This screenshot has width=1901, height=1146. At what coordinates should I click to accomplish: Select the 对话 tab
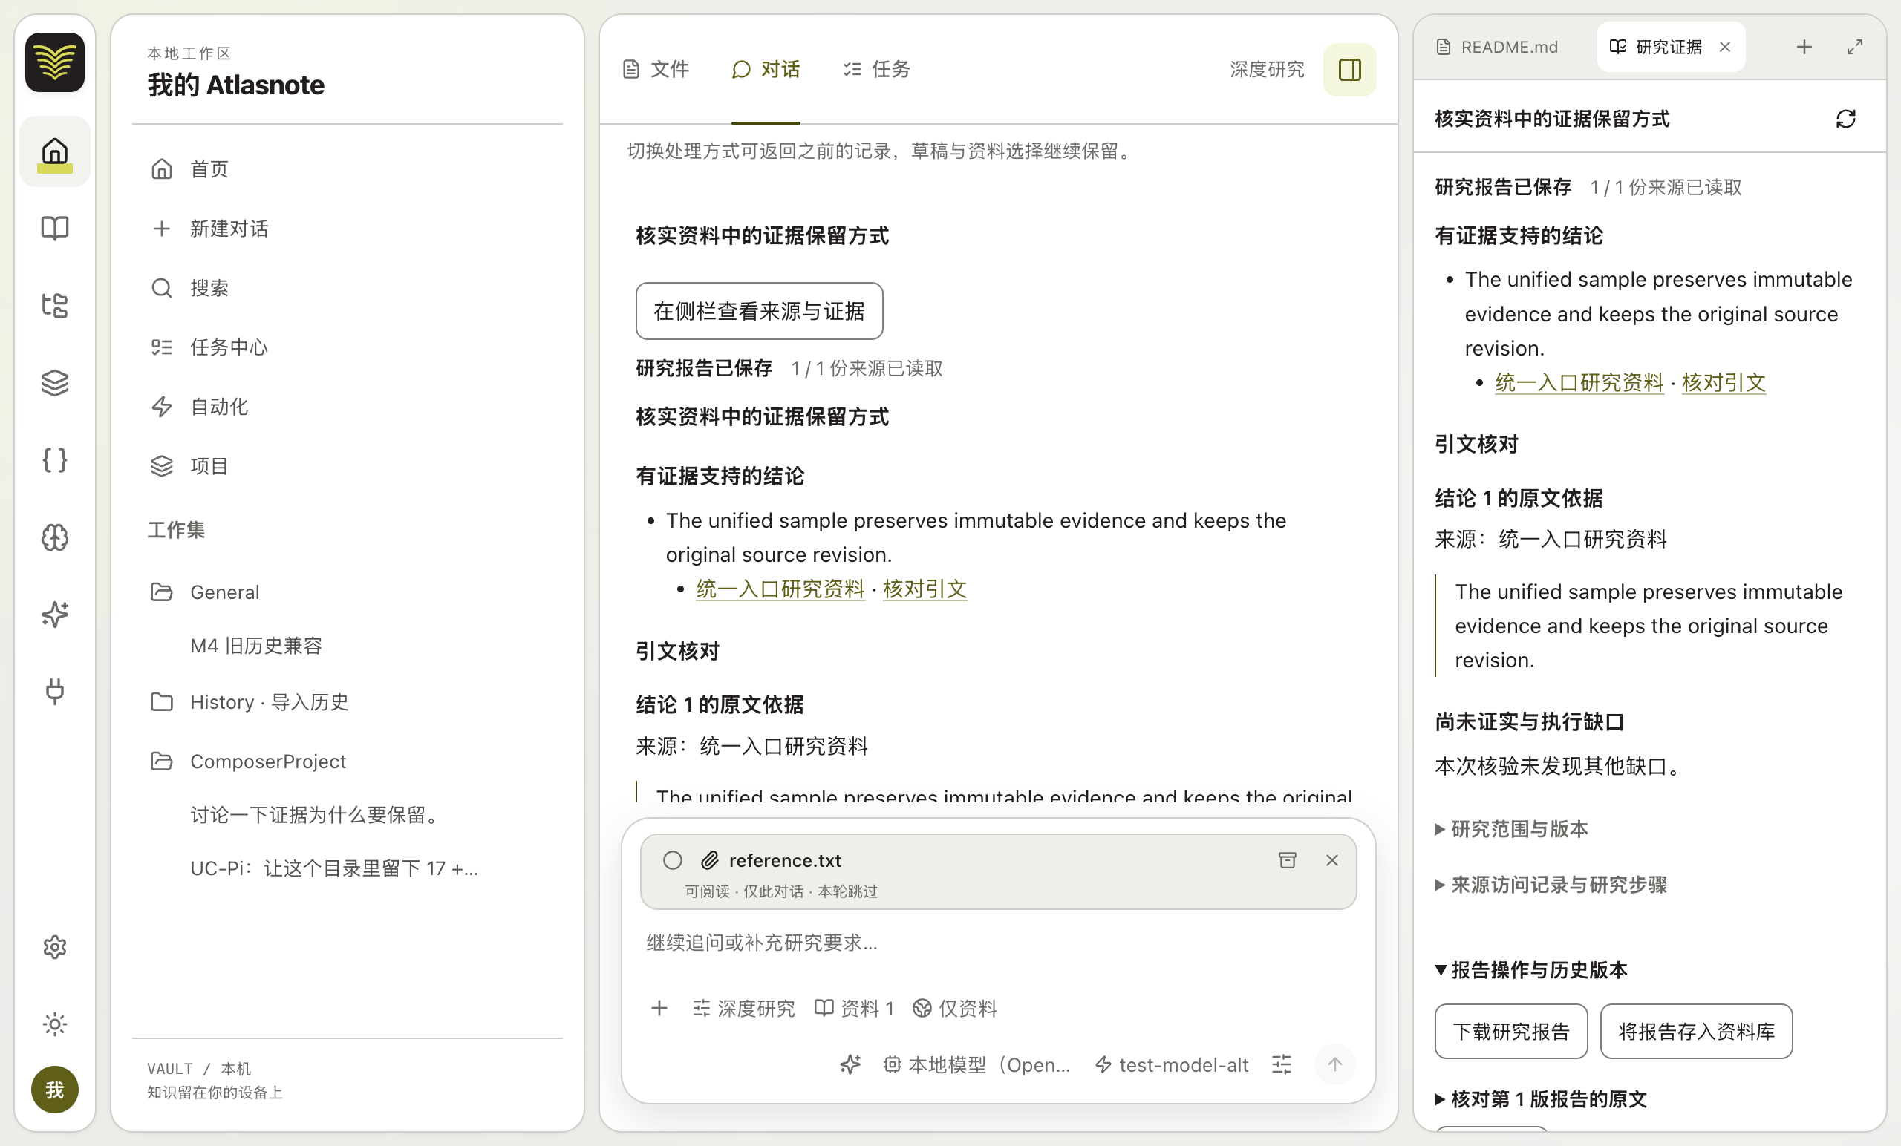click(x=766, y=70)
